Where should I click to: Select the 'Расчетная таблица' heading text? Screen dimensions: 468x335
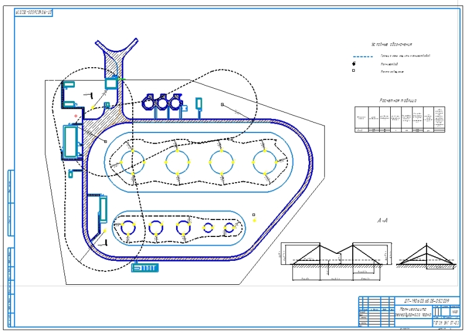pos(398,100)
